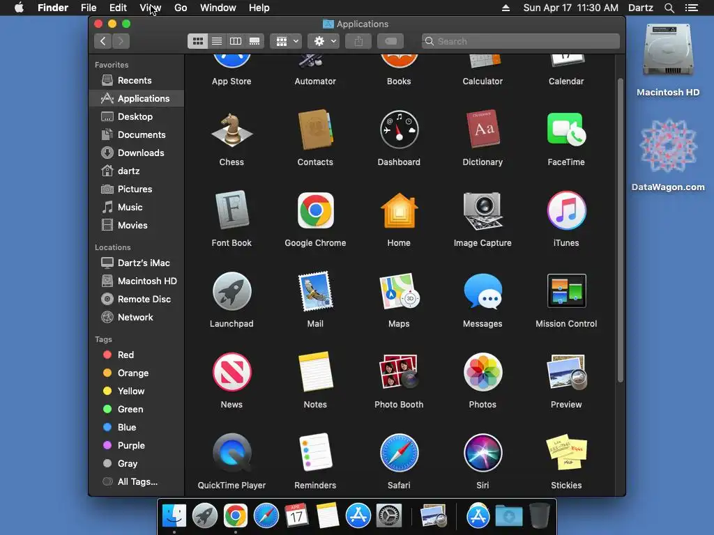This screenshot has width=714, height=535.
Task: Open the File menu
Action: [89, 8]
